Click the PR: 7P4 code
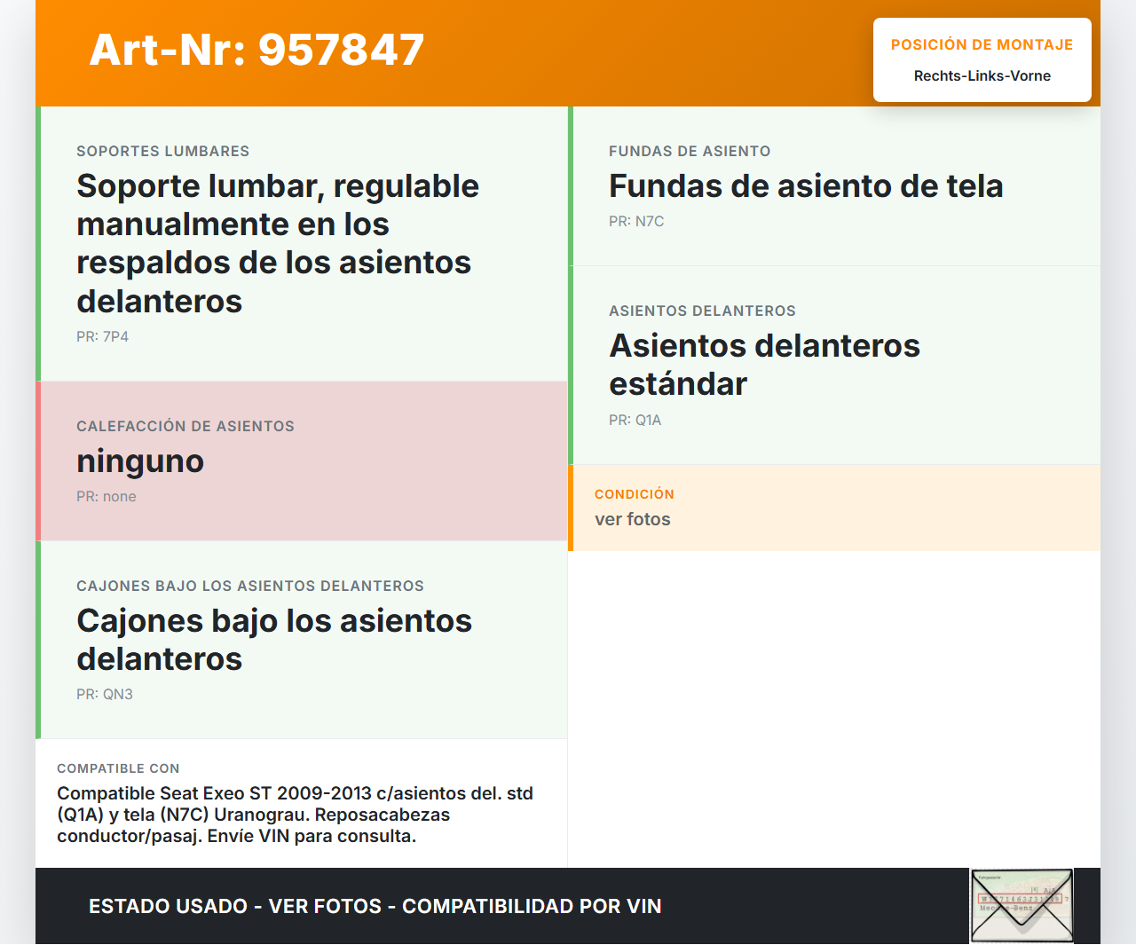This screenshot has width=1136, height=945. click(102, 337)
